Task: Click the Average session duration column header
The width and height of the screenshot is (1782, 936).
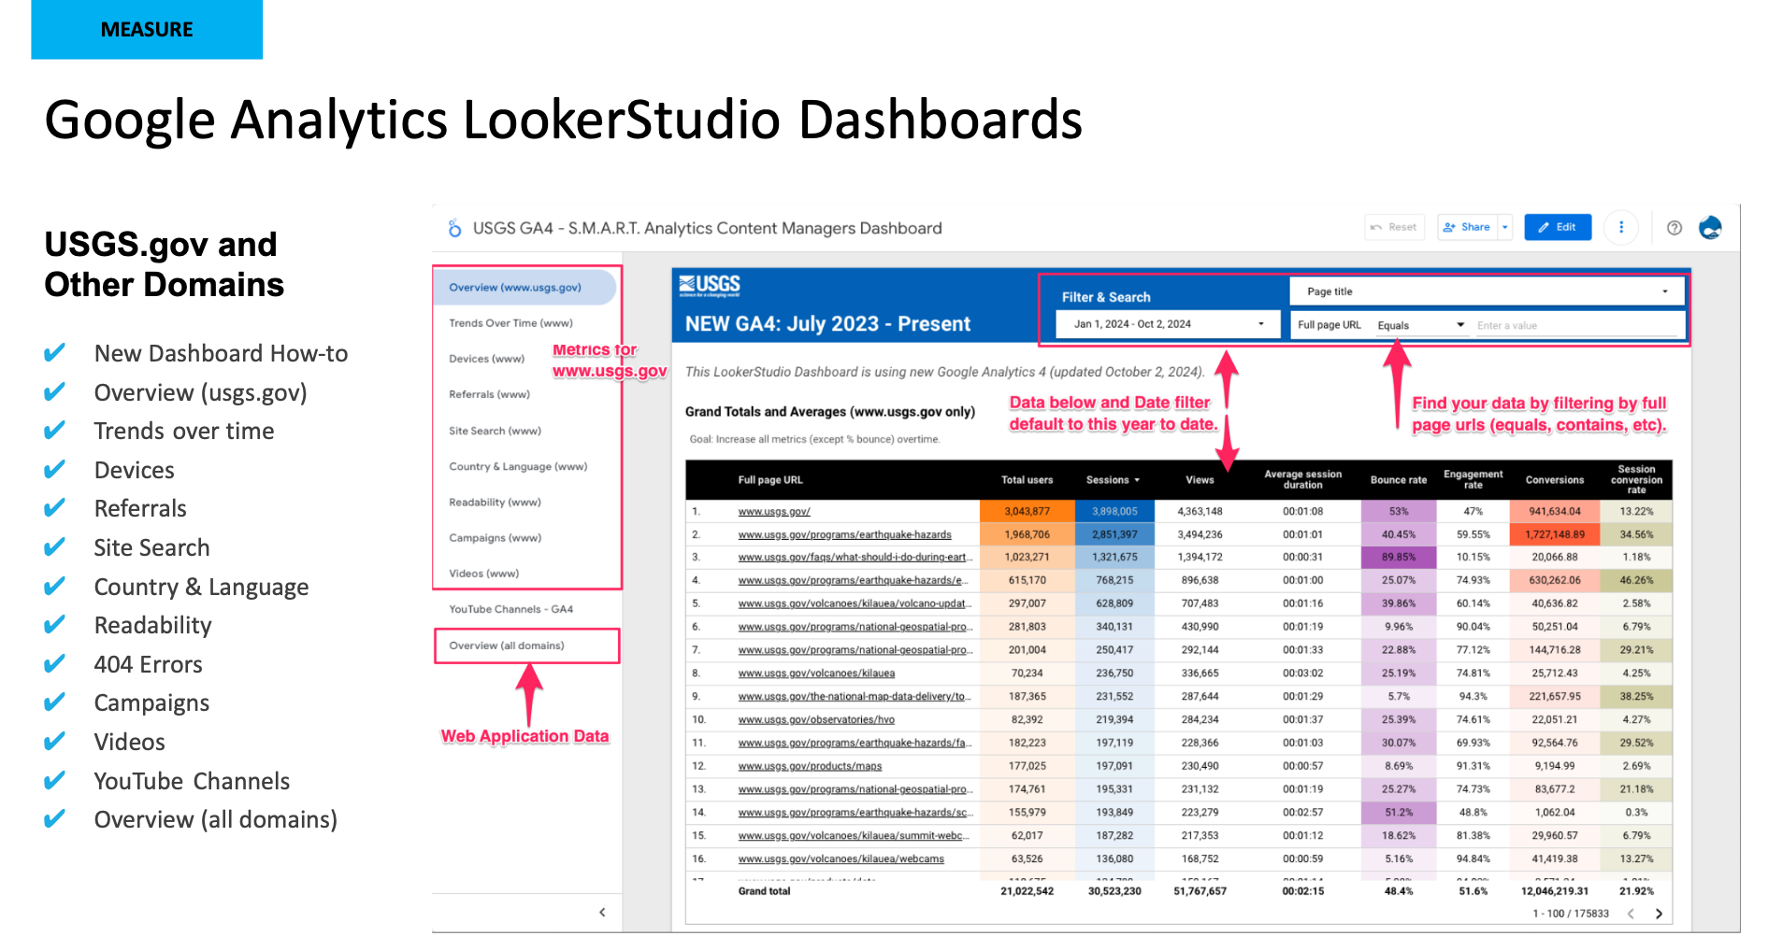Action: [x=1302, y=480]
